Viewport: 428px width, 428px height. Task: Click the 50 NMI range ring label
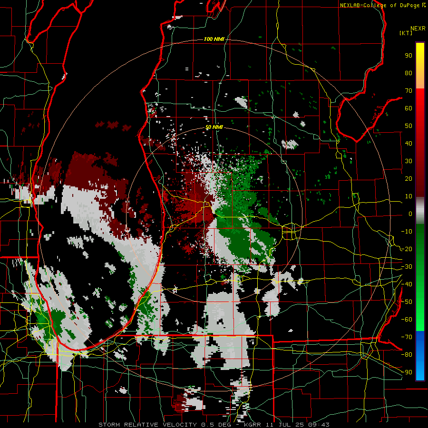coord(214,127)
